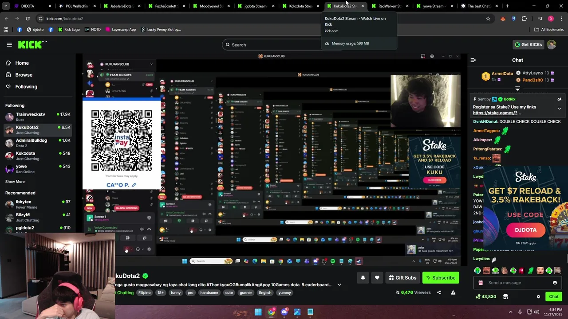
Task: View the 43,830 channel points balance
Action: 485,297
